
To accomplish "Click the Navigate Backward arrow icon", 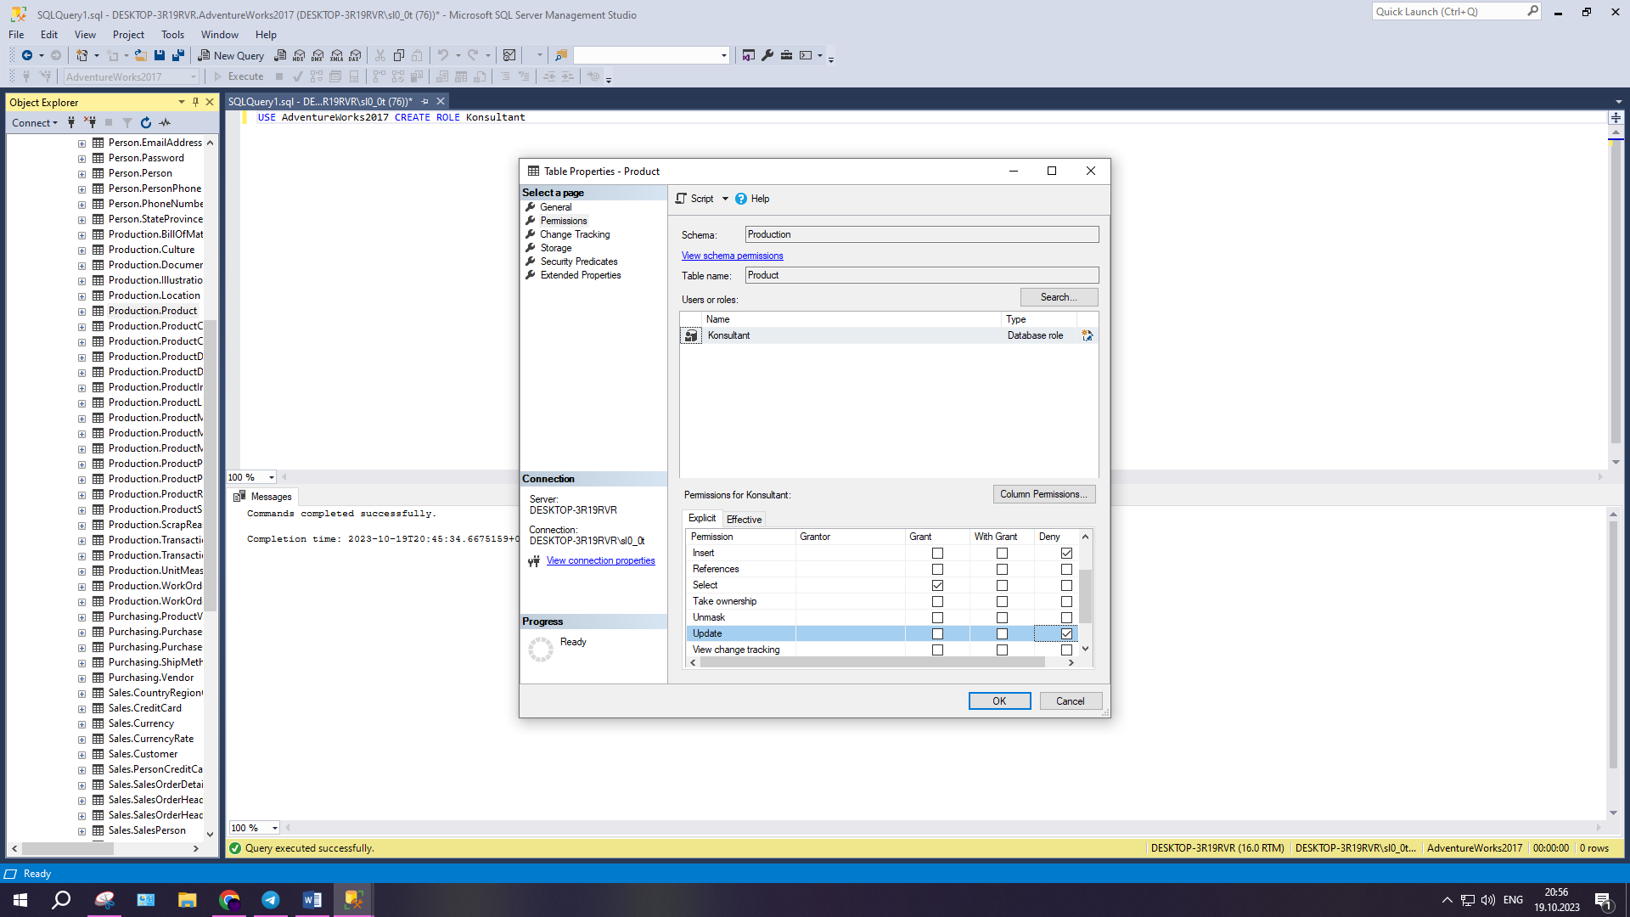I will tap(27, 55).
